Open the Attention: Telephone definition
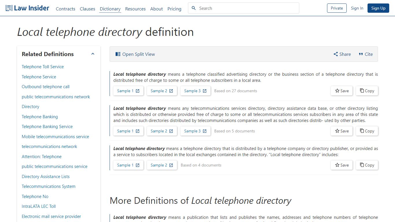This screenshot has width=395, height=222. point(42,157)
